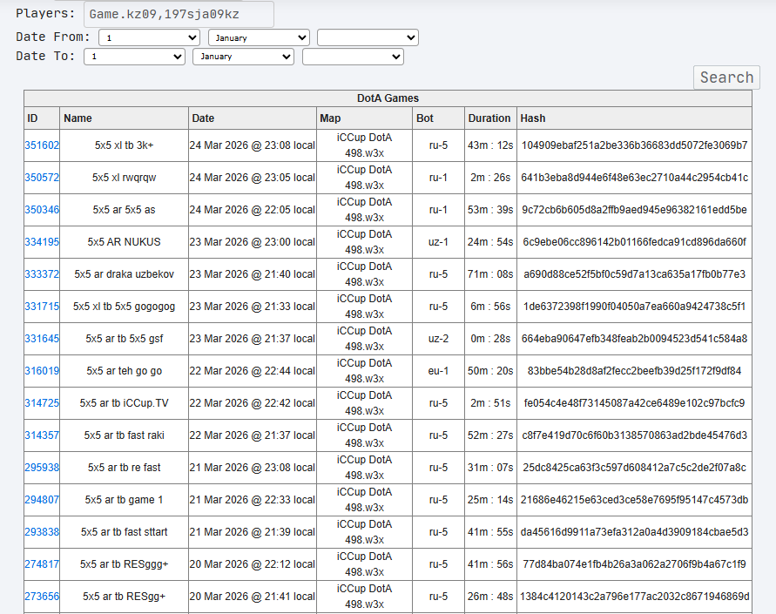The height and width of the screenshot is (614, 776).
Task: Open game ID 314725
Action: coord(42,403)
